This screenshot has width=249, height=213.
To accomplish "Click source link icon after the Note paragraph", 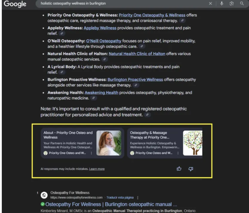I will click(147, 115).
